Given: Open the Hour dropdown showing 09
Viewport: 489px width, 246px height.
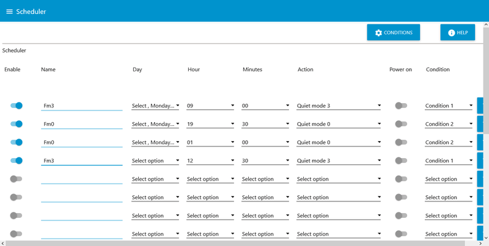Looking at the screenshot, I should [x=210, y=106].
